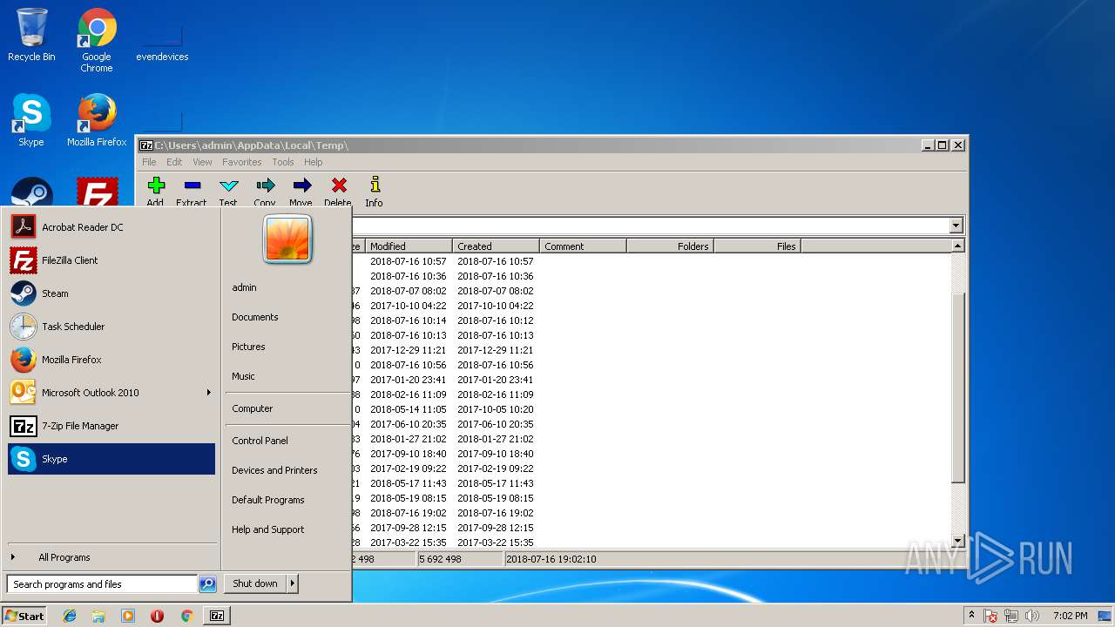1115x627 pixels.
Task: Select the Skype desktop shortcut
Action: (x=31, y=120)
